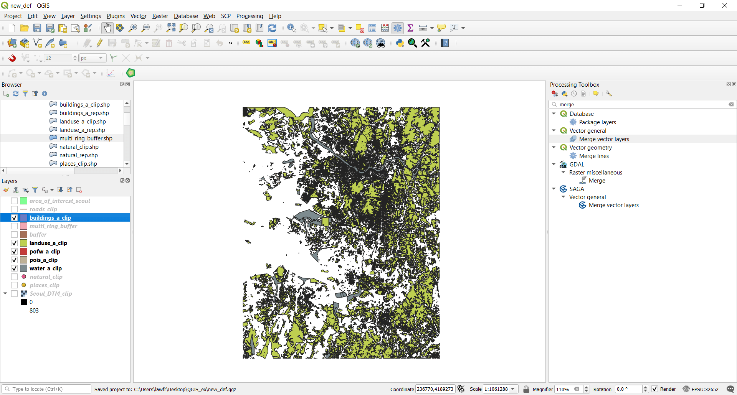
Task: Open the Processing menu
Action: 250,16
